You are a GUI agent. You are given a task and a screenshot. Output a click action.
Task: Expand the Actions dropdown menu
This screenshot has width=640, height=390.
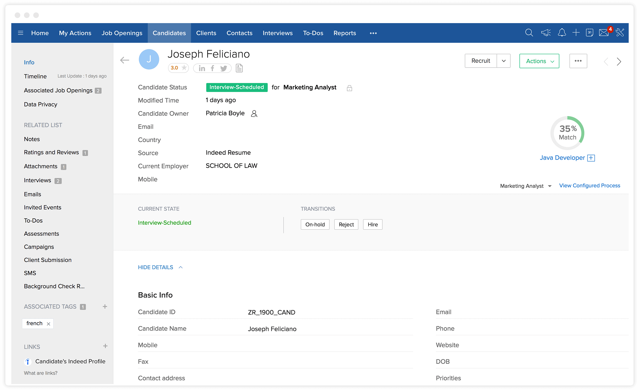tap(539, 61)
